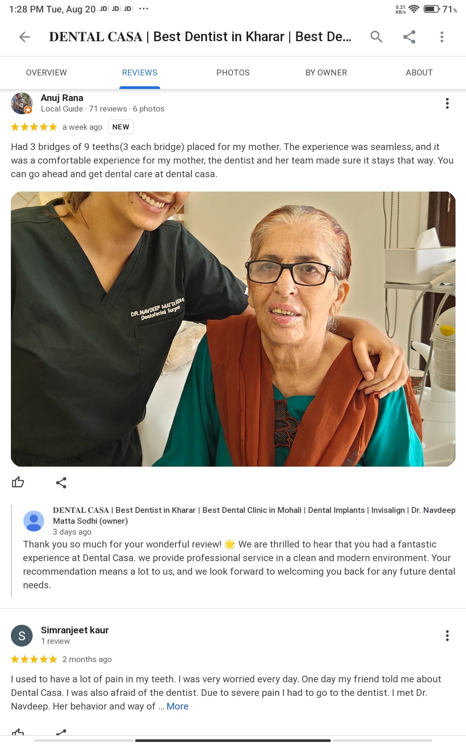Like Anuj Rana's review with thumbs-up

coord(18,482)
